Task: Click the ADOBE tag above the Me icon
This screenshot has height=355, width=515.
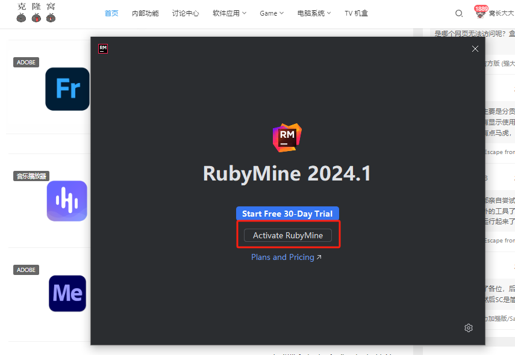Action: click(x=26, y=270)
